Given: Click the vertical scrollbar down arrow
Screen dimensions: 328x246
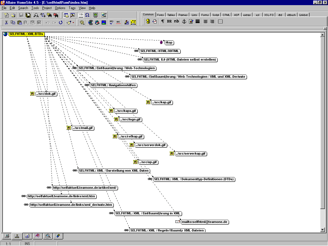Looking at the screenshot, I should click(x=323, y=229).
